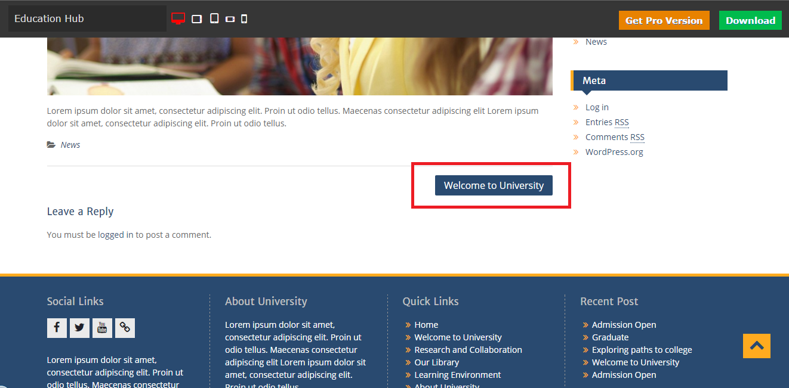Open the Our Library quick link
The height and width of the screenshot is (388, 789).
click(436, 362)
